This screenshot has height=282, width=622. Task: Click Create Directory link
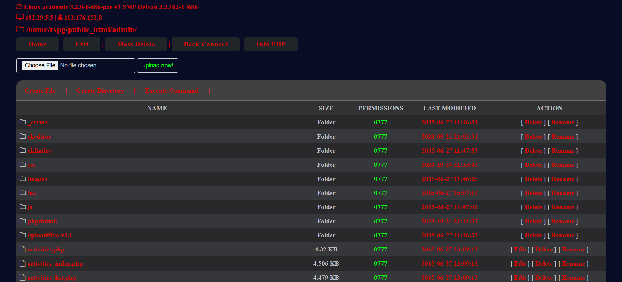pos(101,91)
